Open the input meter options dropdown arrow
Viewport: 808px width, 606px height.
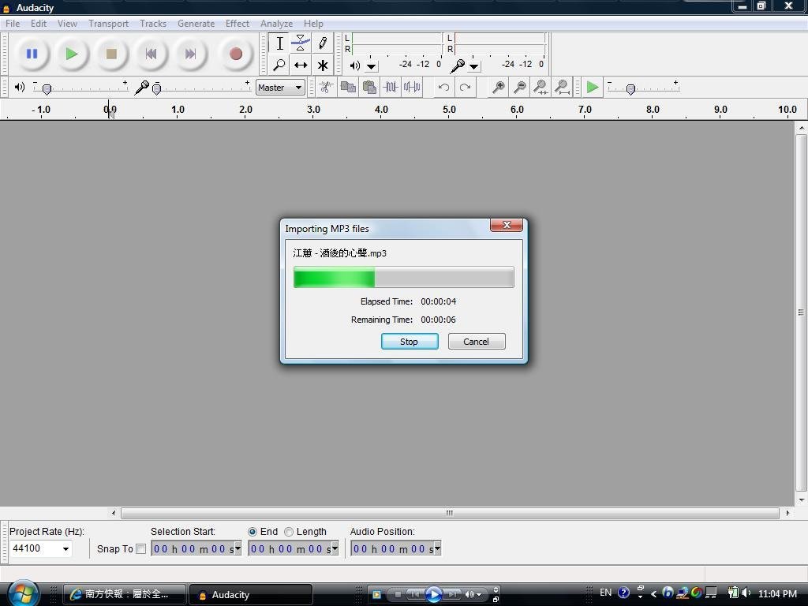[x=474, y=66]
